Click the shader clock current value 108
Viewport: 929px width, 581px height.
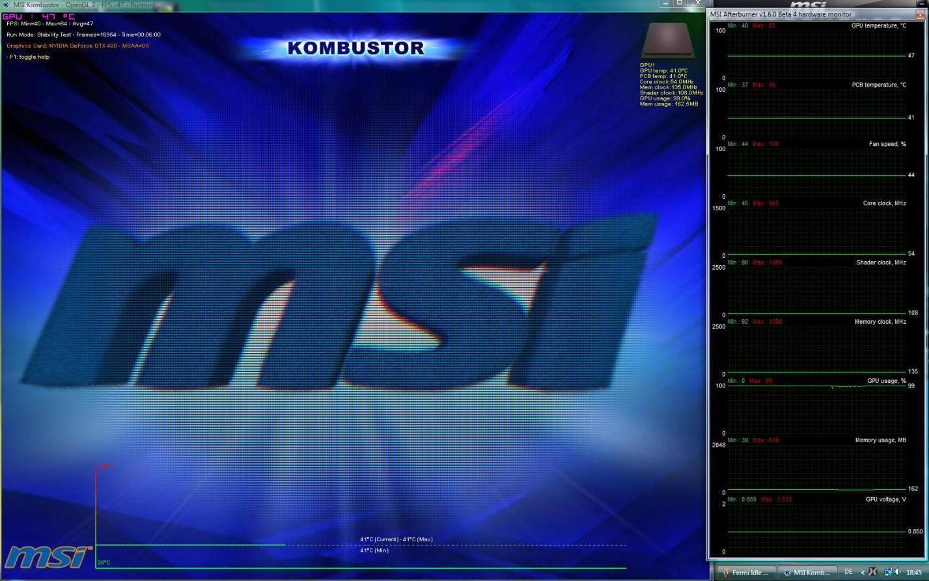point(913,313)
